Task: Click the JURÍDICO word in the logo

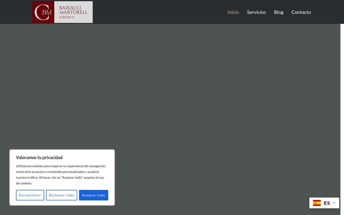Action: click(67, 17)
